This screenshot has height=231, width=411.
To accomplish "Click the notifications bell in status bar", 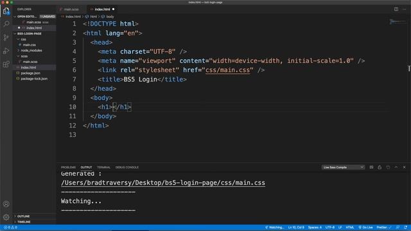I will tap(405, 227).
